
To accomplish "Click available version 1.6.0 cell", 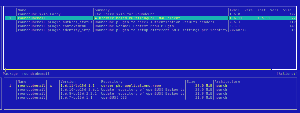I will pyautogui.click(x=235, y=14).
